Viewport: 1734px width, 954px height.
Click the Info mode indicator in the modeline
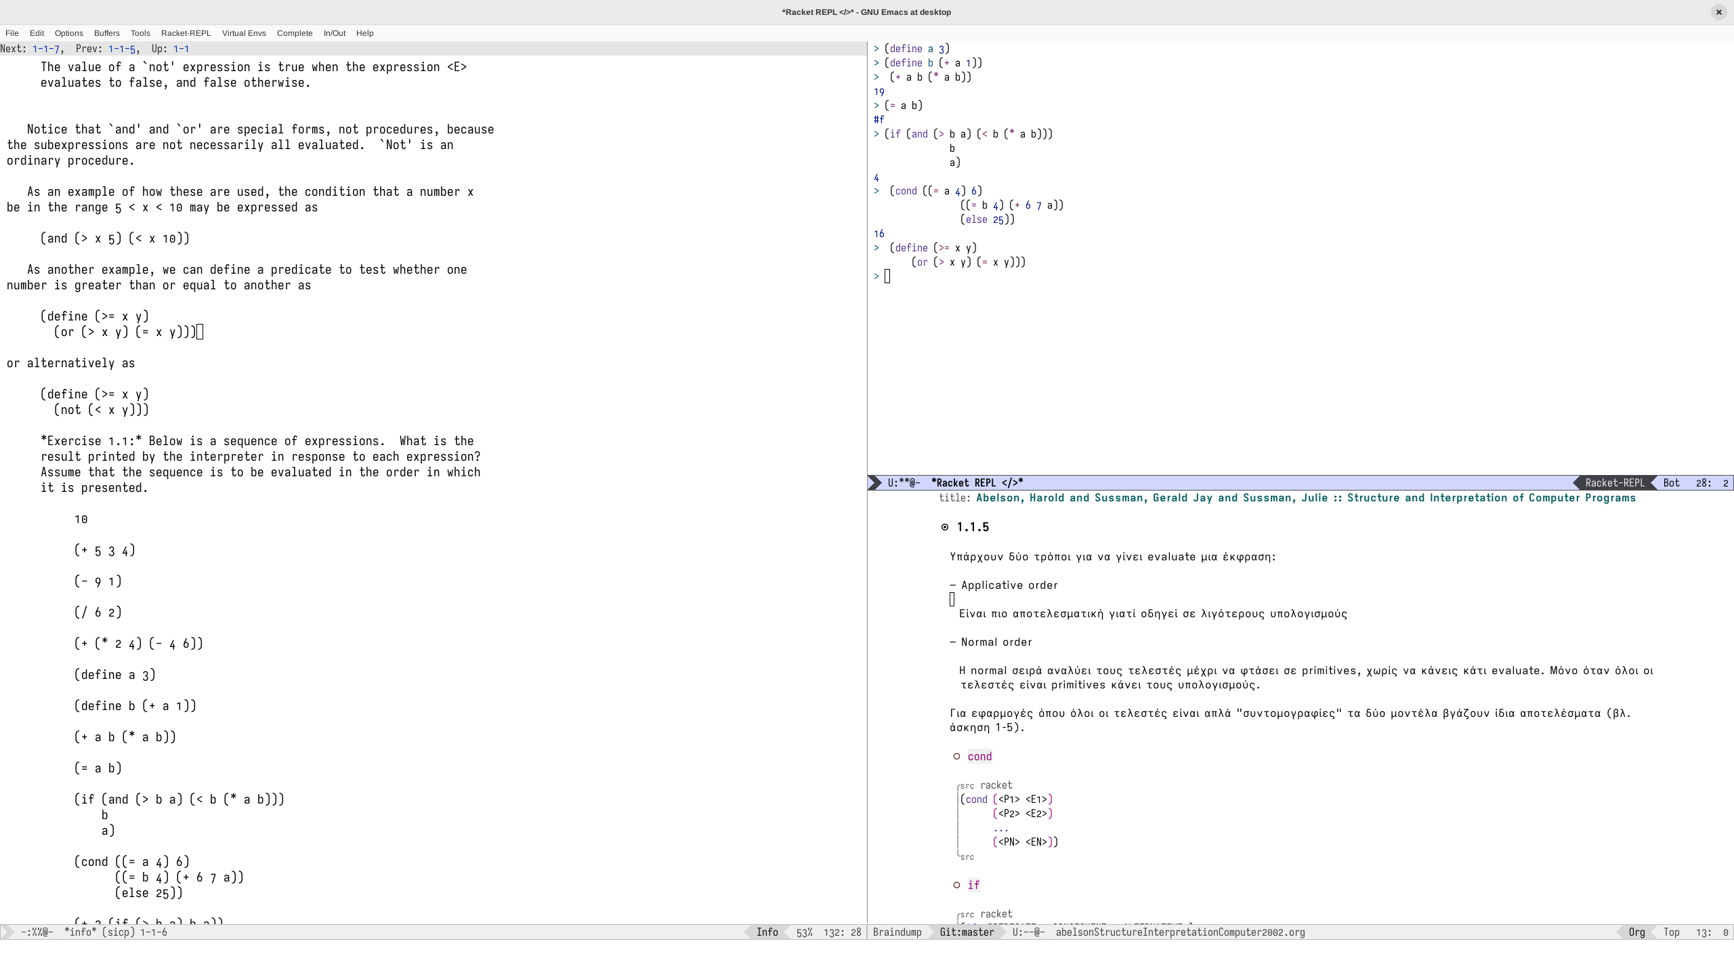coord(767,932)
